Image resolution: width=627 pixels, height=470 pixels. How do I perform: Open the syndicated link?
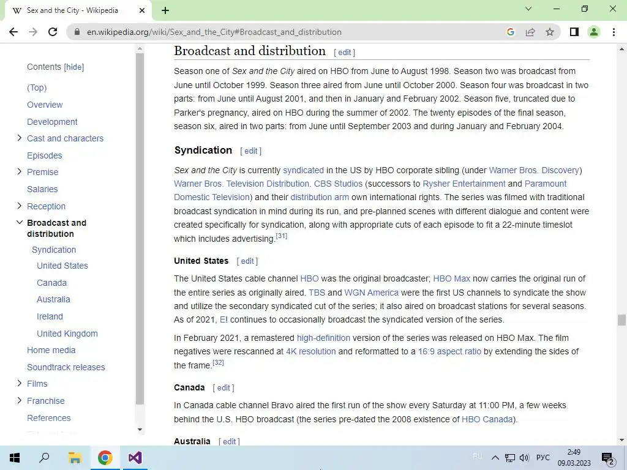(x=304, y=170)
